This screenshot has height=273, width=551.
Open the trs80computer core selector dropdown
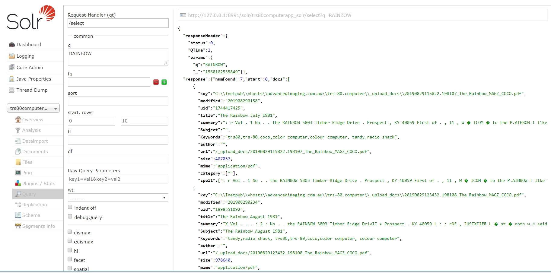pyautogui.click(x=33, y=108)
